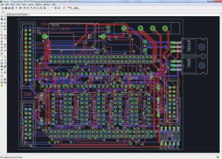Image resolution: width=222 pixels, height=159 pixels.
Task: Click the Save toolbar icon
Action: [x=6, y=8]
